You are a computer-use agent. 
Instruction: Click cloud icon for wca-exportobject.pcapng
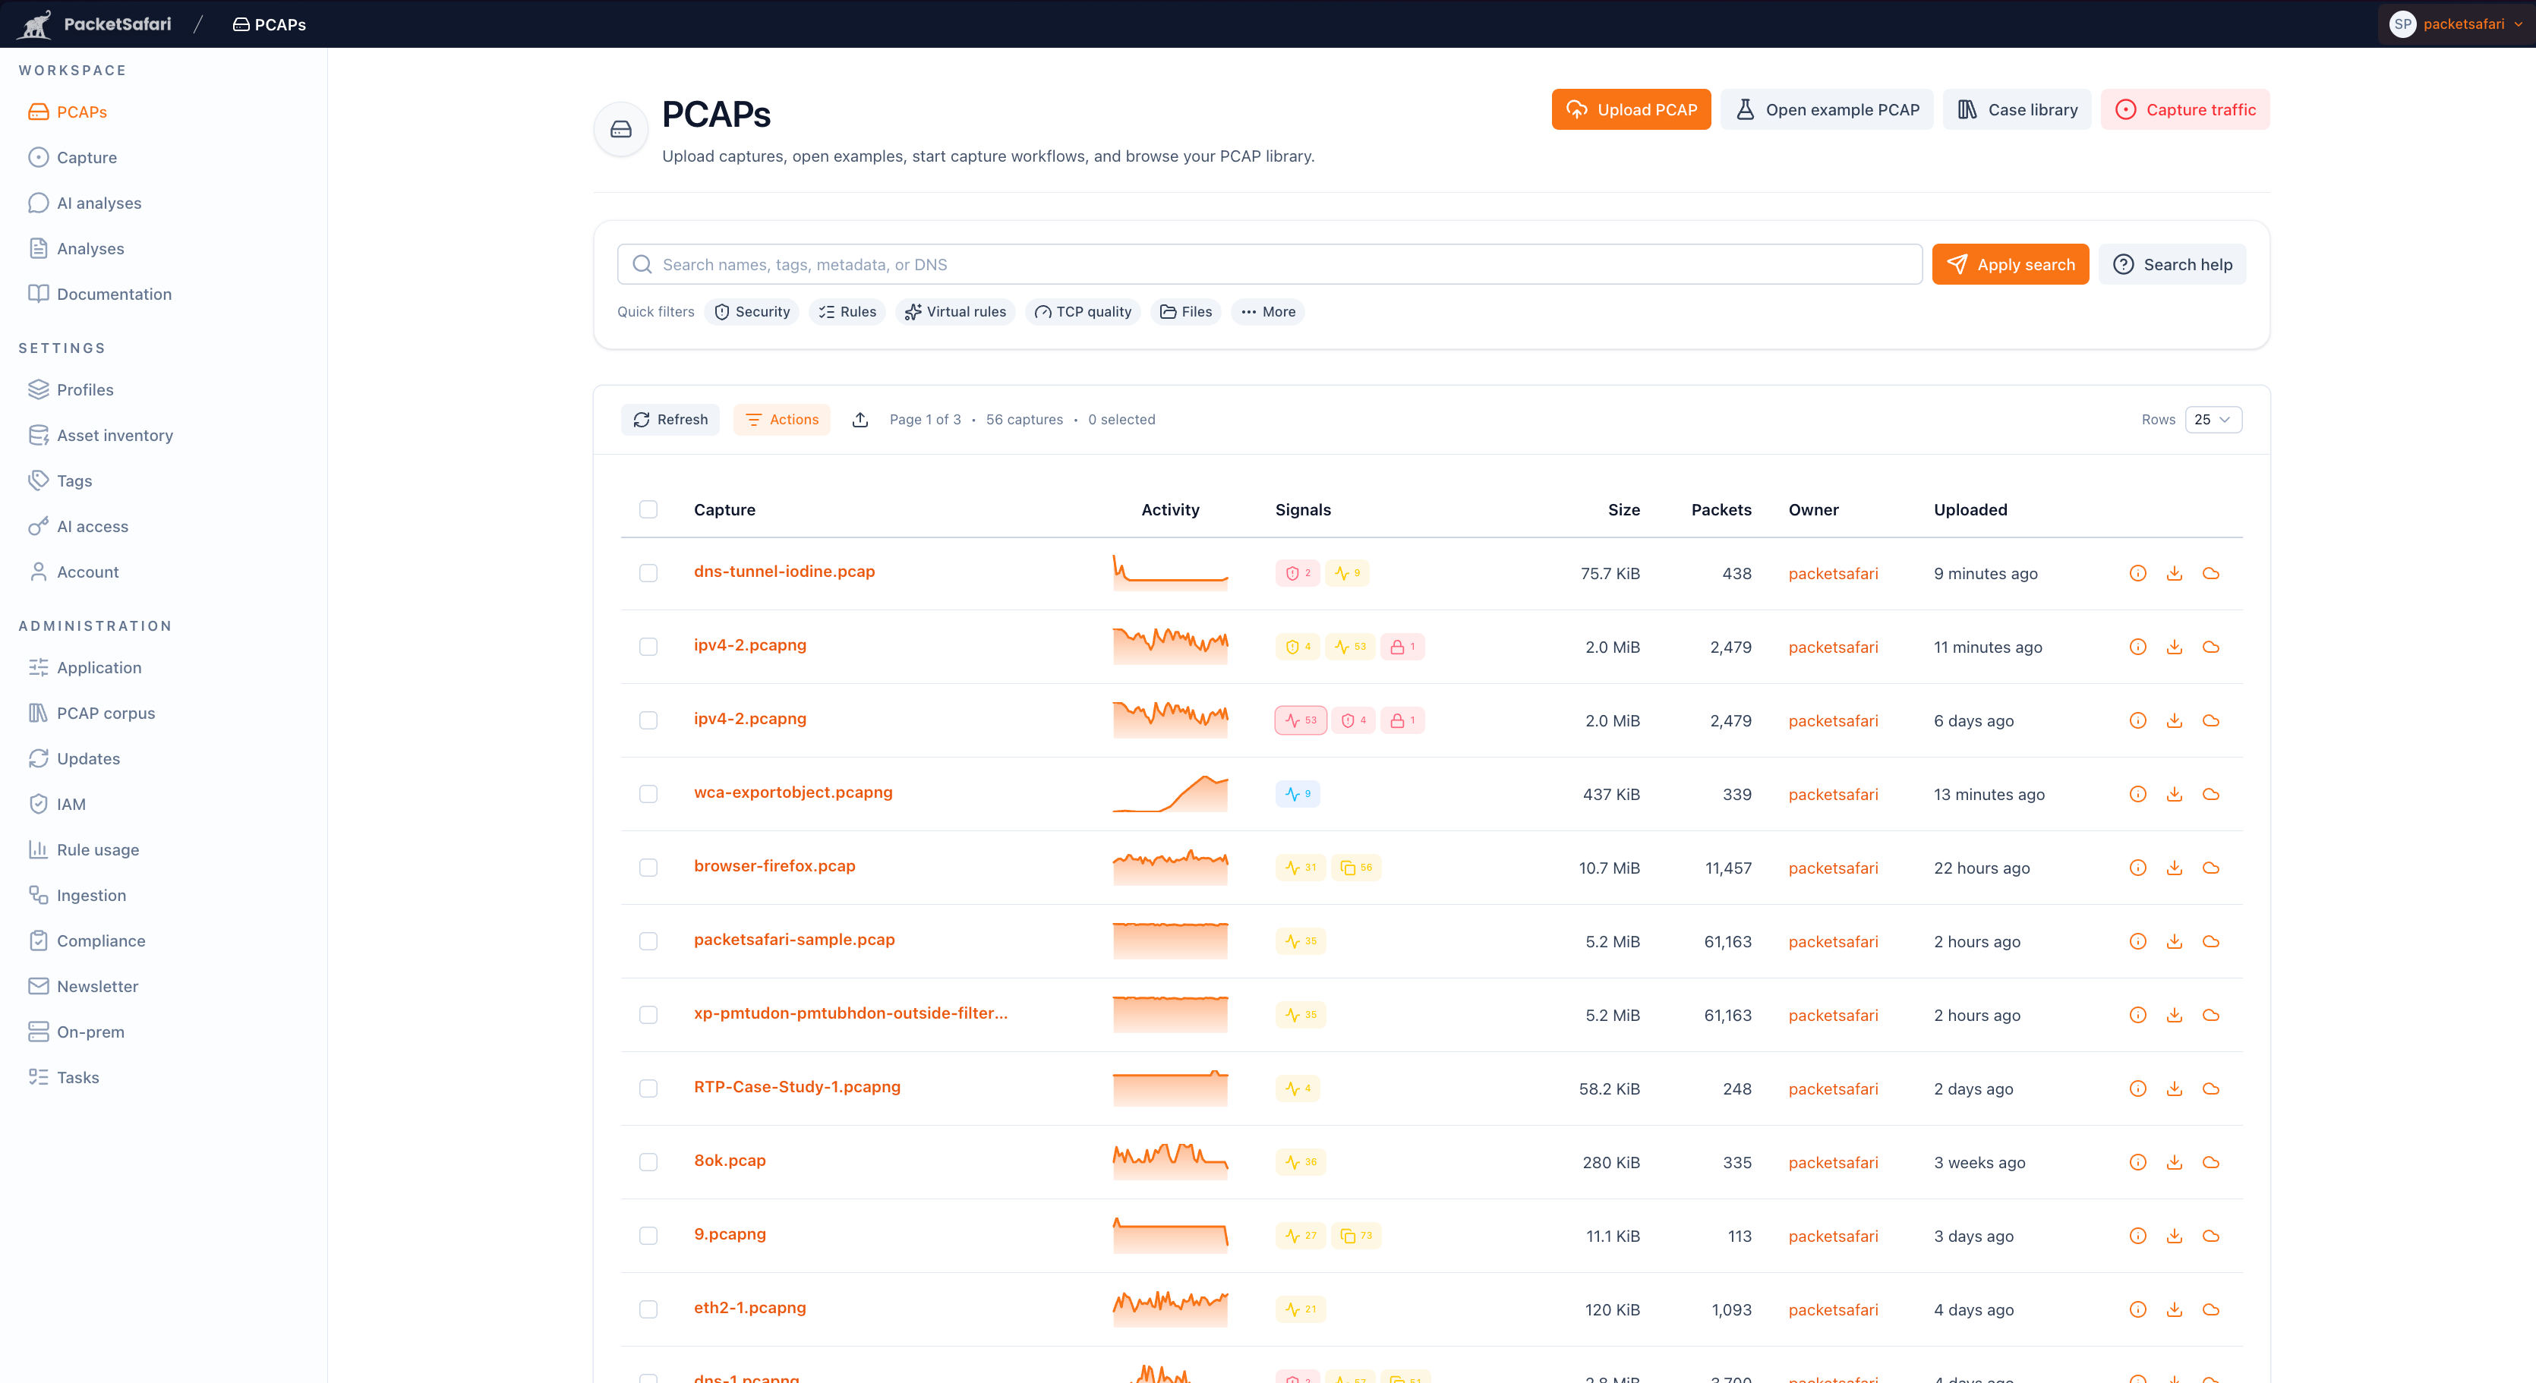2211,795
